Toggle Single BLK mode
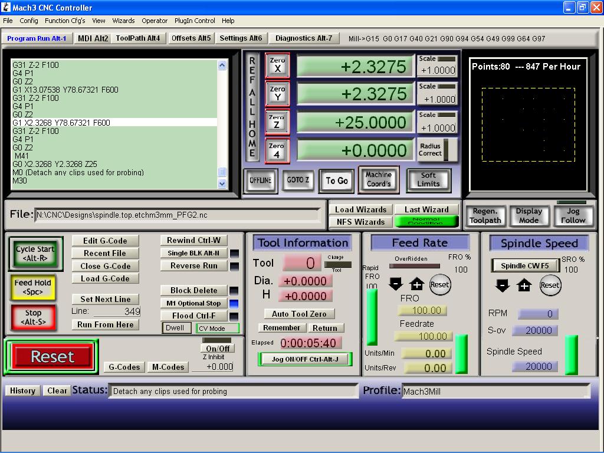The height and width of the screenshot is (453, 604). point(193,253)
